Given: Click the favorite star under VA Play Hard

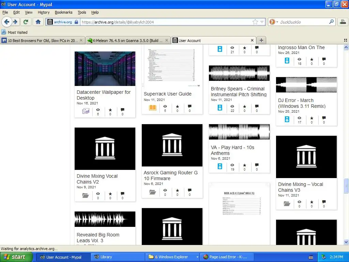Looking at the screenshot, I should click(245, 165).
